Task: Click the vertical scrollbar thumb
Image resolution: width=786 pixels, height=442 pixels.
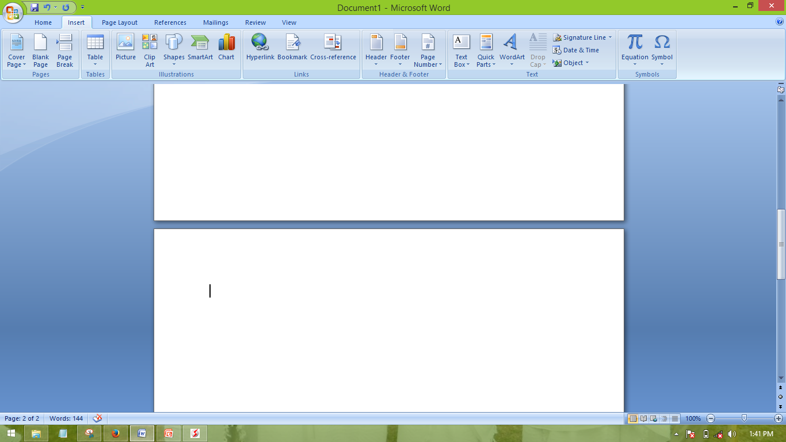Action: (781, 245)
